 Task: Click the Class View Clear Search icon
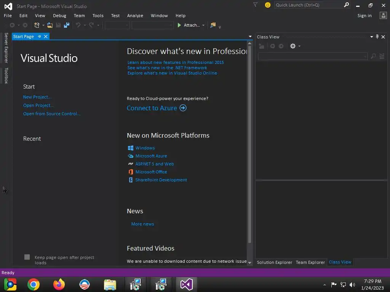point(382,56)
